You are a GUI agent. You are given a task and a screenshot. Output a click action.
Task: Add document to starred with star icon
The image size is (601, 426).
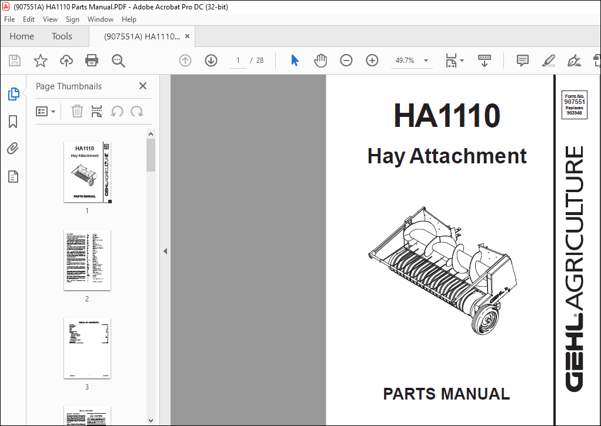pos(40,61)
